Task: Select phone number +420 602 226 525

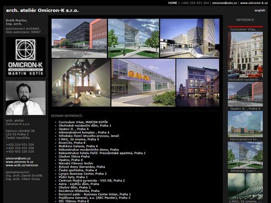Action: point(20,152)
